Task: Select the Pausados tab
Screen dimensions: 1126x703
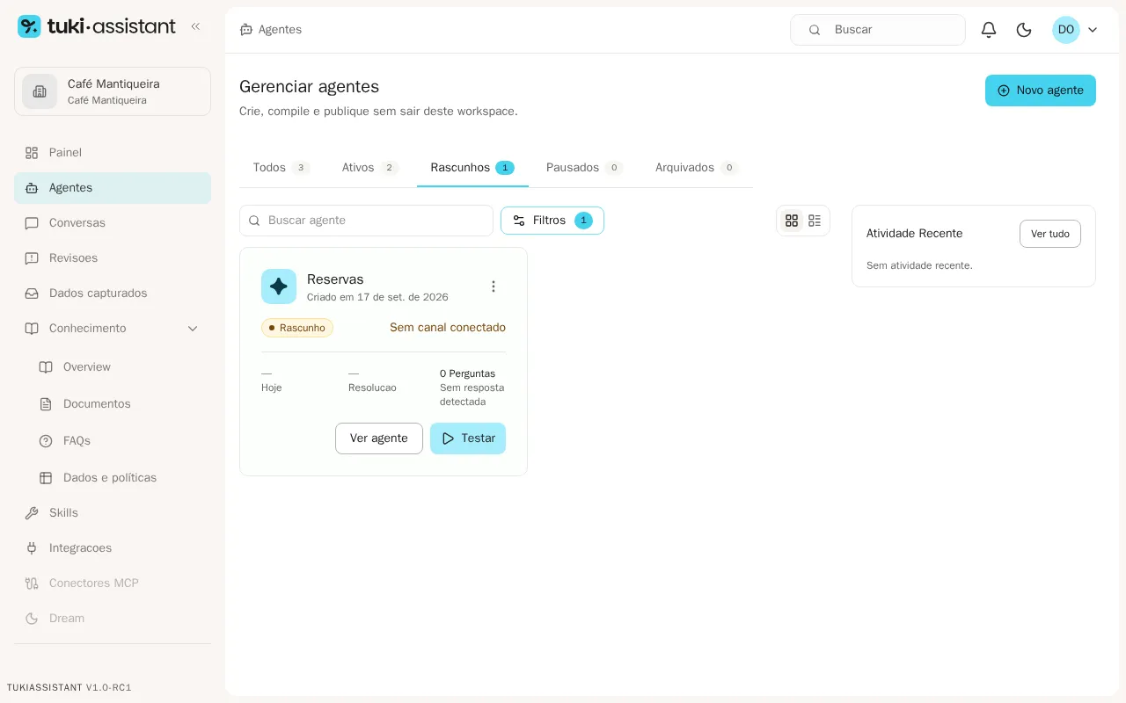Action: (x=585, y=168)
